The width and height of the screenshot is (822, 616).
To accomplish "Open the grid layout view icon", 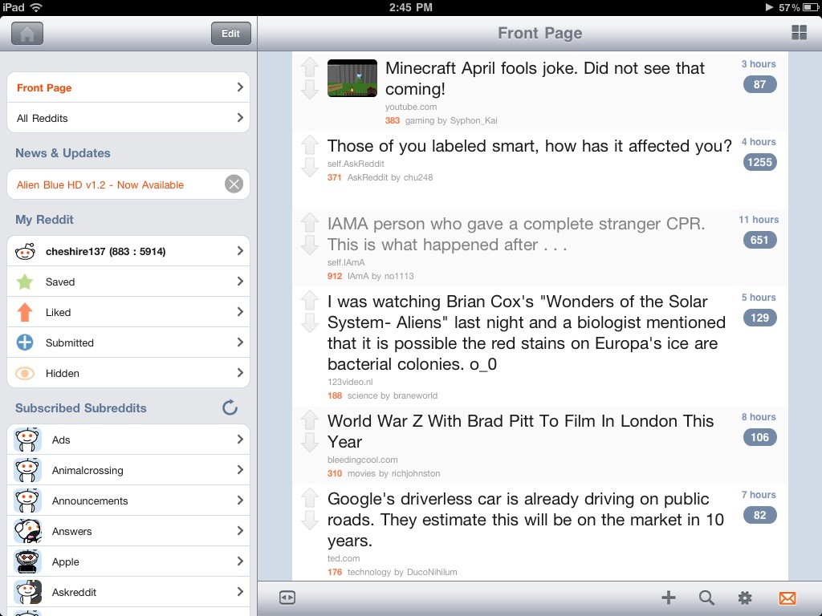I will [799, 32].
